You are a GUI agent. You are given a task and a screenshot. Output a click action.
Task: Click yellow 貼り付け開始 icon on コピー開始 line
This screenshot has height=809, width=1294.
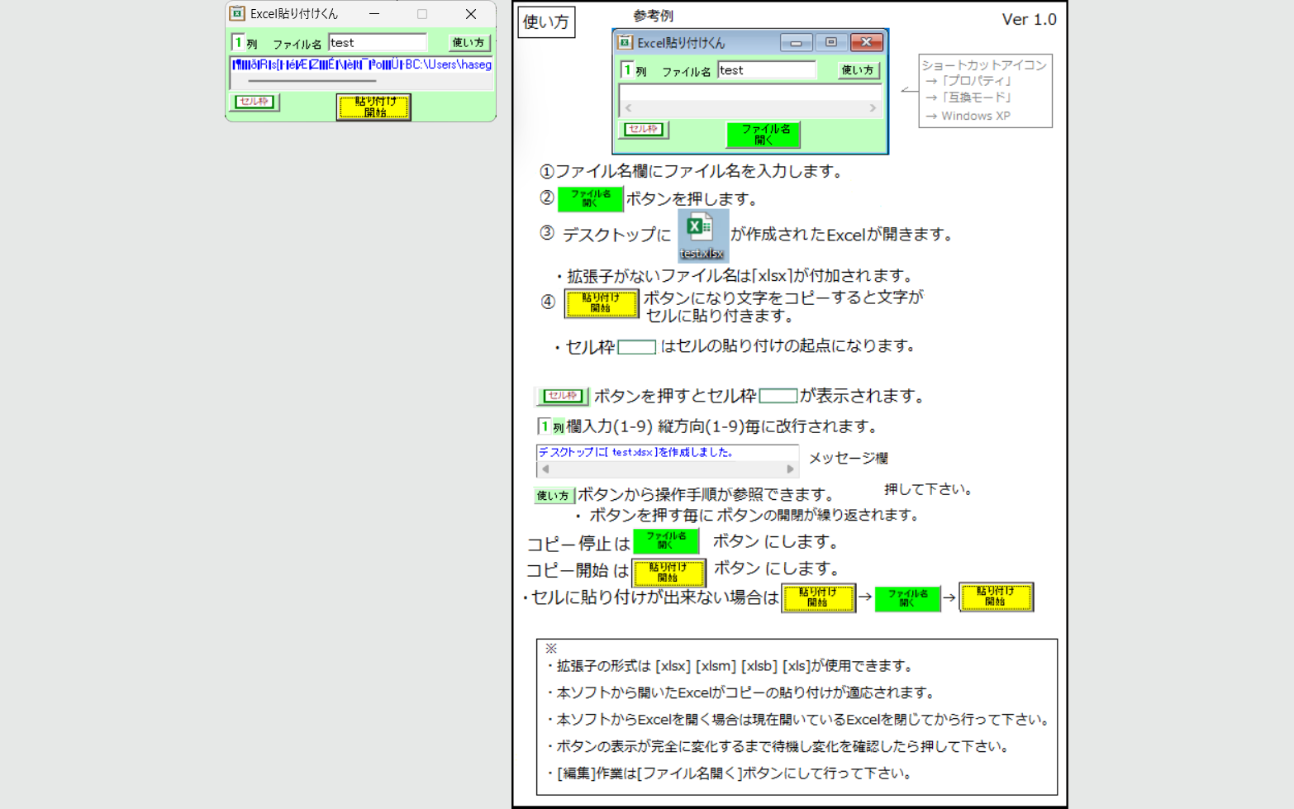(668, 572)
